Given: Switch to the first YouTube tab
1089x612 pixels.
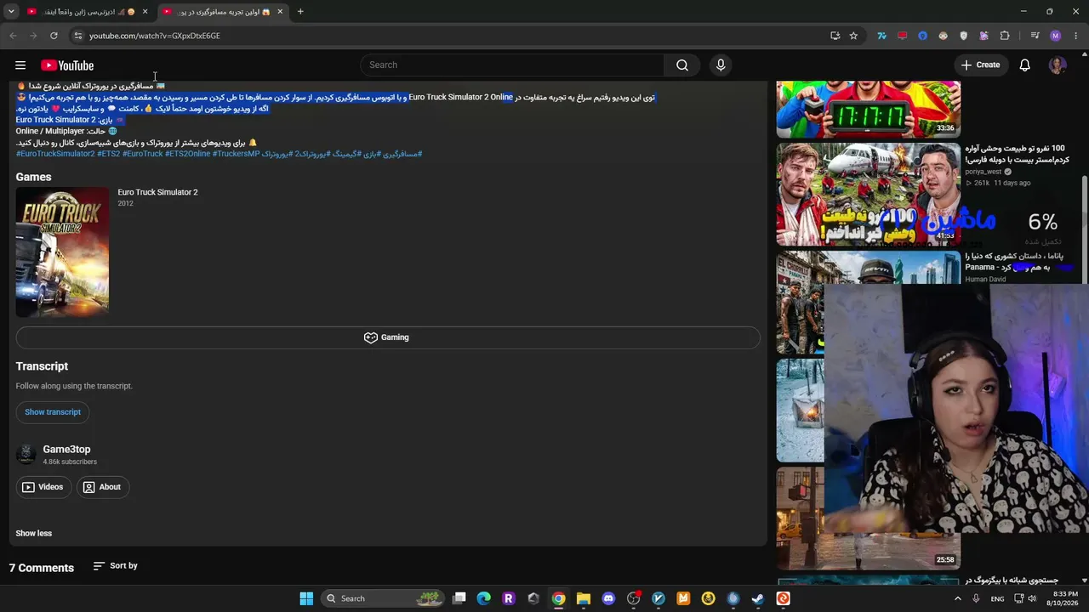Looking at the screenshot, I should pos(87,12).
